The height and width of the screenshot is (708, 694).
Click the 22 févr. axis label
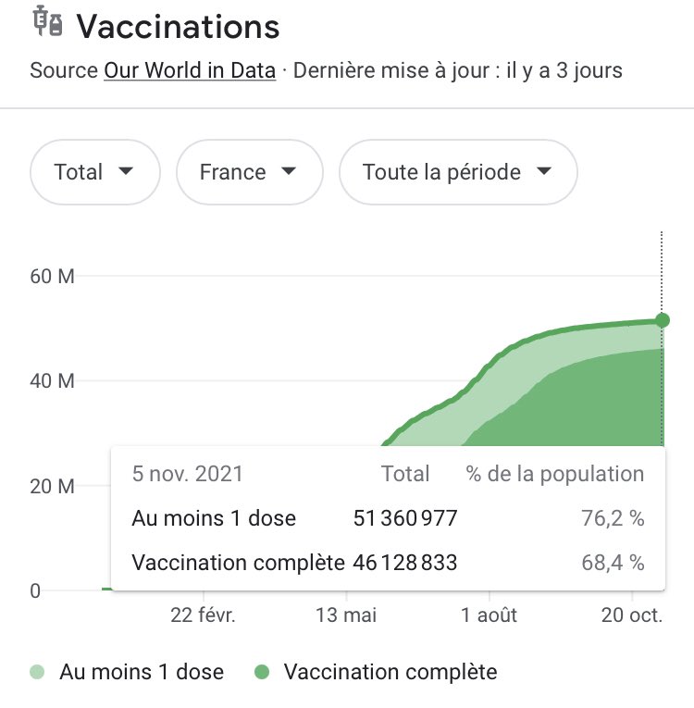203,615
